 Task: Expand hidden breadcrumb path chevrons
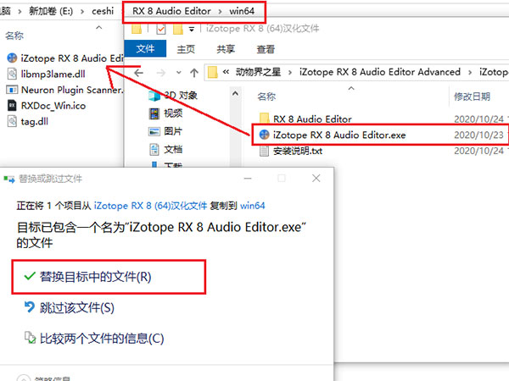pos(226,72)
